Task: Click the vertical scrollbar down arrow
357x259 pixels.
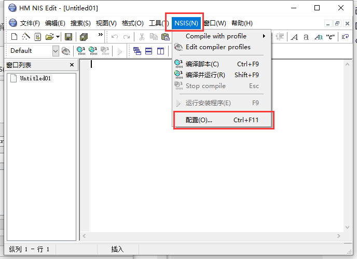Action: (x=347, y=227)
